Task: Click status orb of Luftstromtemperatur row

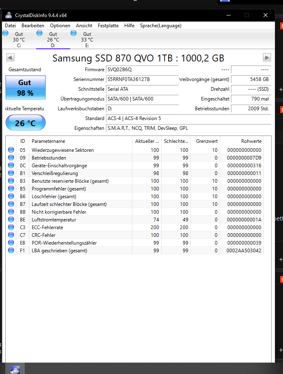Action: (11, 219)
